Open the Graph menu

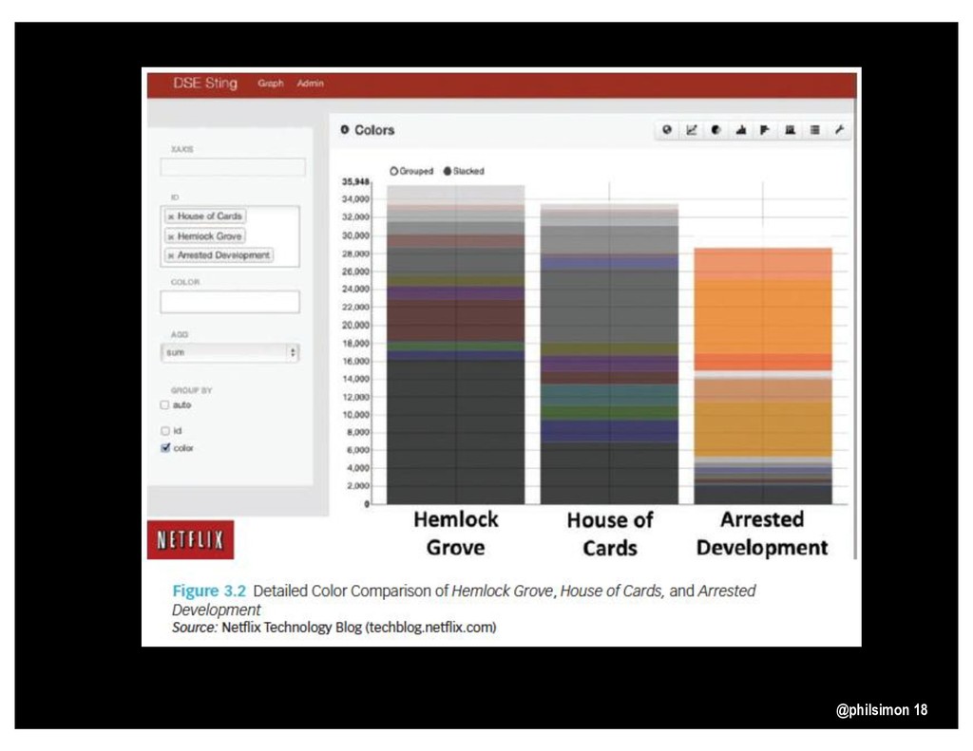[271, 84]
